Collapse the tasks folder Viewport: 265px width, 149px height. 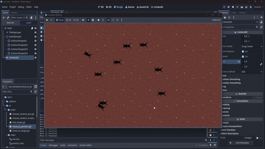(6, 110)
